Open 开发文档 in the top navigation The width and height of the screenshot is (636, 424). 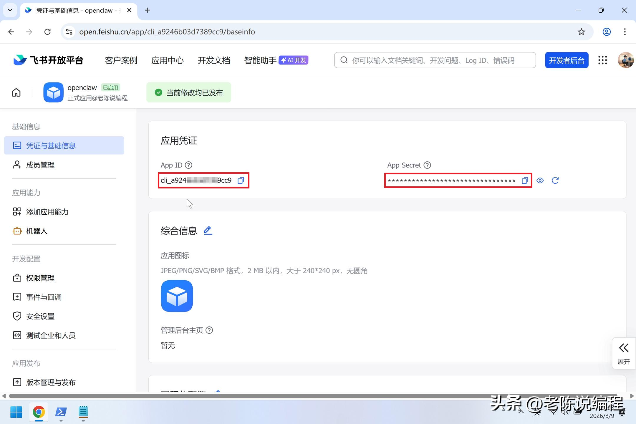point(214,60)
